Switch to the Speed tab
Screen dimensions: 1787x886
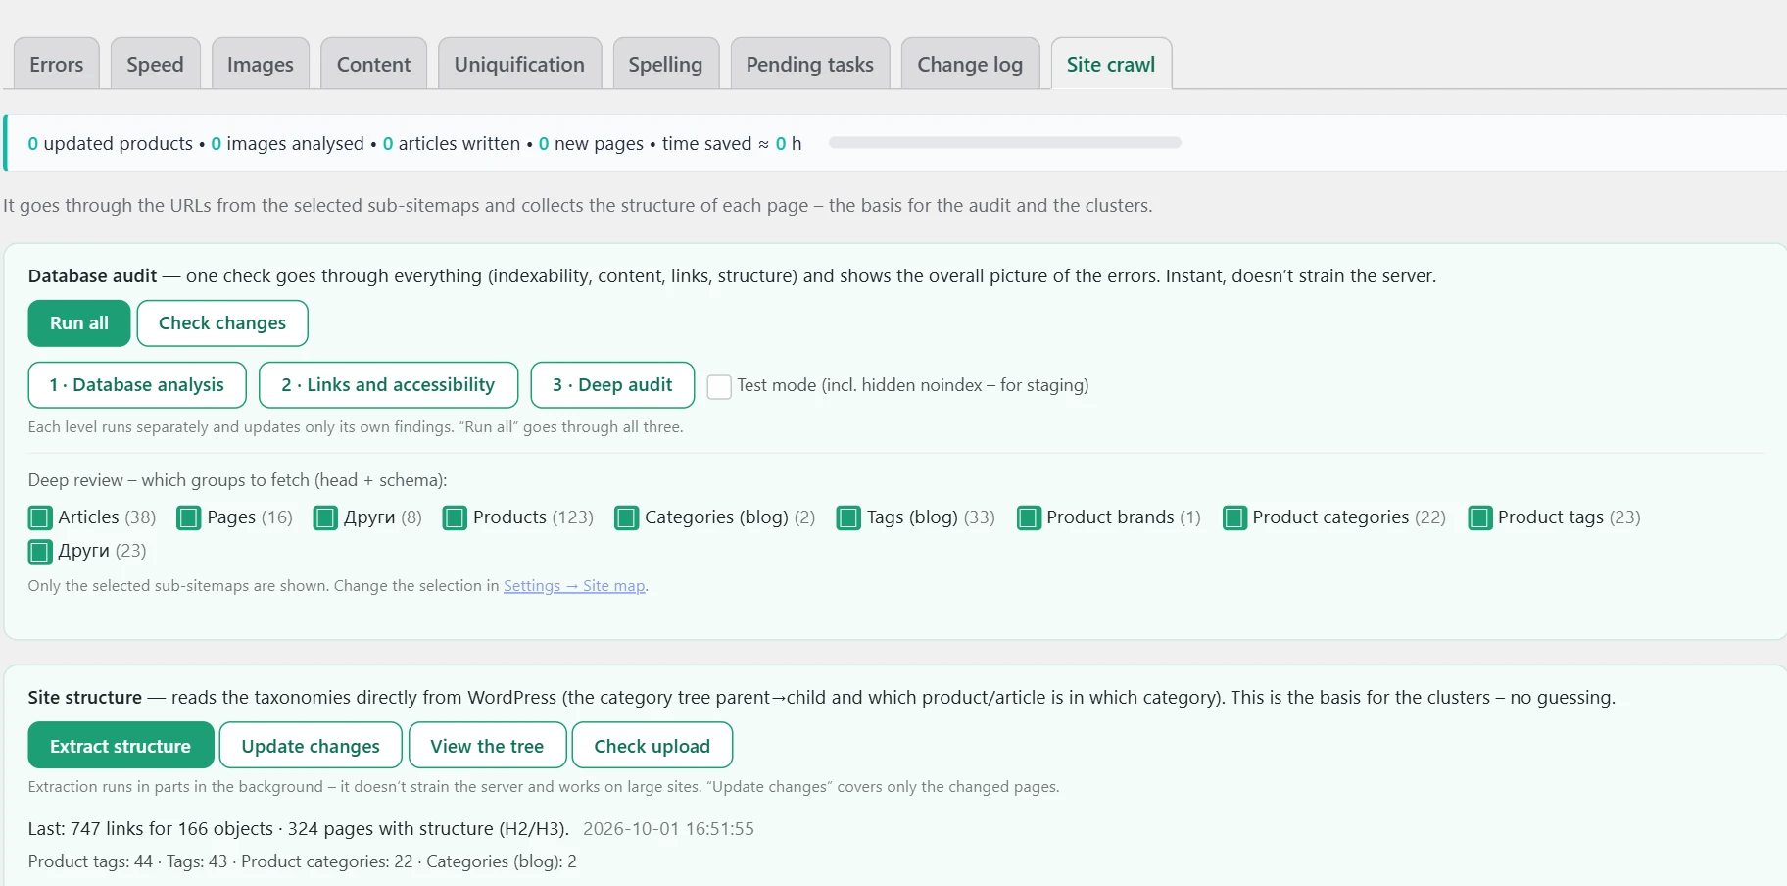click(155, 64)
